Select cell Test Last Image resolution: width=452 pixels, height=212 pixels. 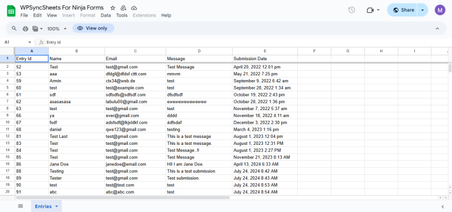pos(77,137)
